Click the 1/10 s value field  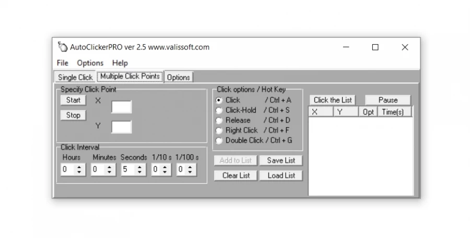[x=157, y=170]
